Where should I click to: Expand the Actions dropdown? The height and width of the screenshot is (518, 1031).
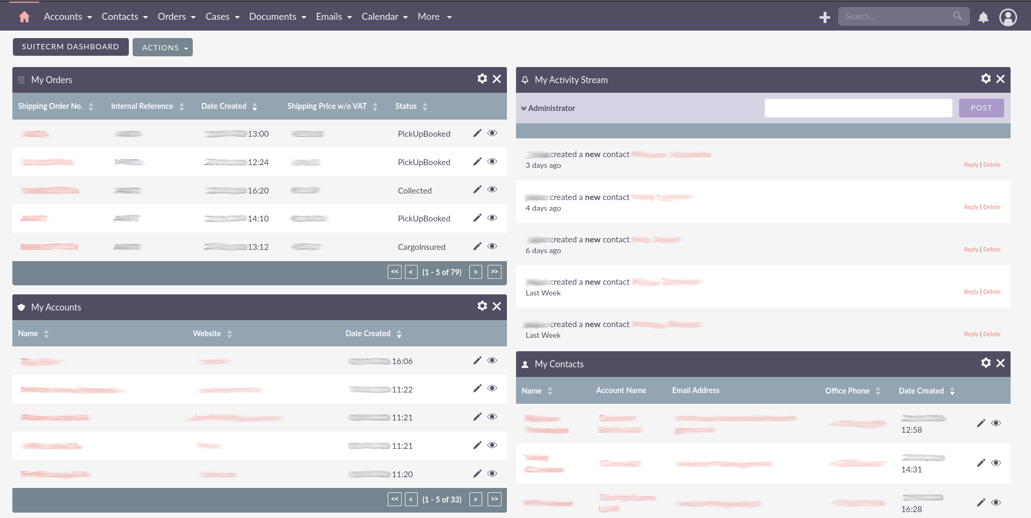(x=163, y=48)
